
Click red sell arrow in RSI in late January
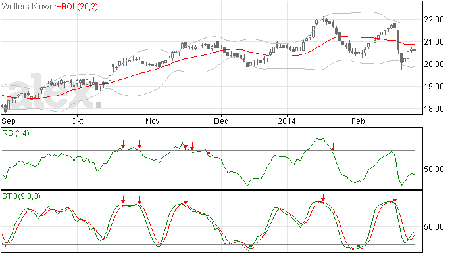click(333, 147)
